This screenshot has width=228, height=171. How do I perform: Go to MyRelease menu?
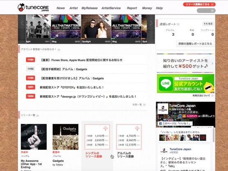tap(89, 8)
